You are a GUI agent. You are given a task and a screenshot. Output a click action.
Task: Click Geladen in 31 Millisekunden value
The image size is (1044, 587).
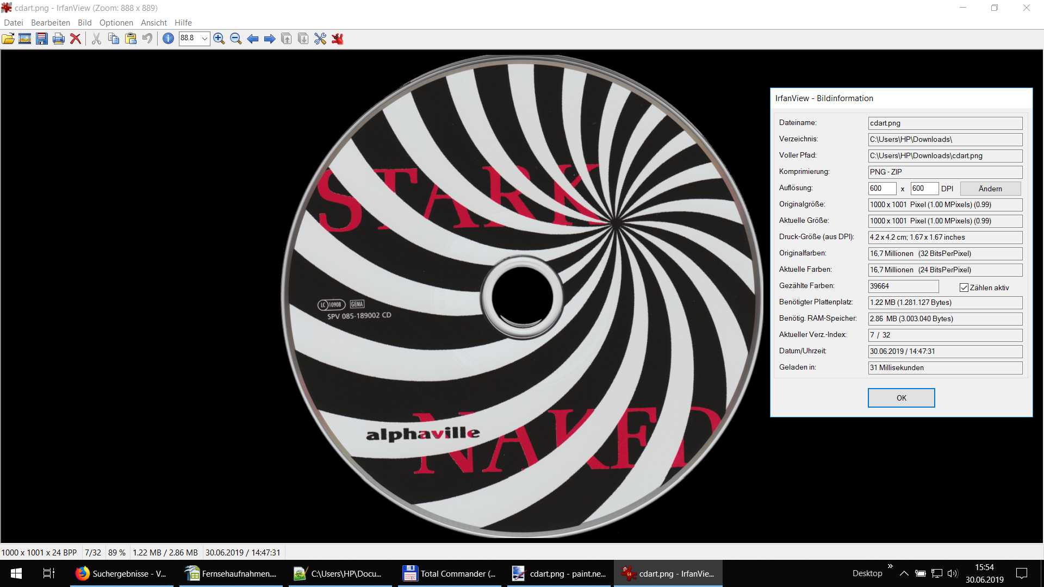[945, 368]
